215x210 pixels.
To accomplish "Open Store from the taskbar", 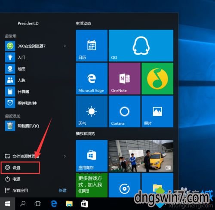I will (84, 204).
